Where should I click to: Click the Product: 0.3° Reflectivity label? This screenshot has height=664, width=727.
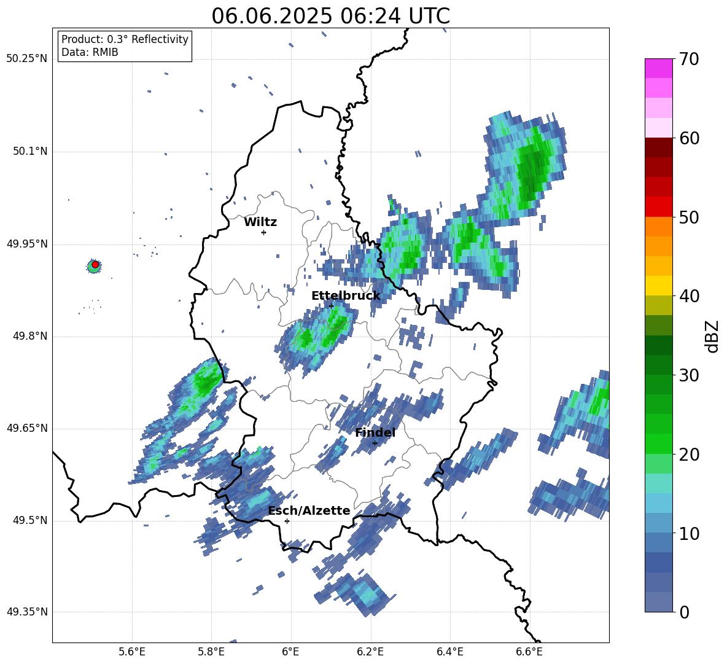point(125,39)
